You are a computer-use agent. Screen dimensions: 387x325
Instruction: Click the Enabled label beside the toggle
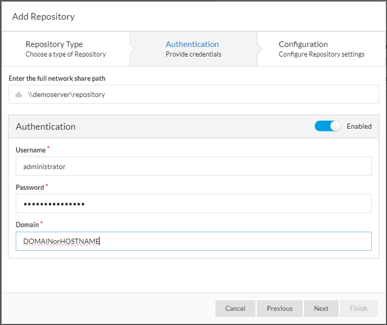coord(359,126)
